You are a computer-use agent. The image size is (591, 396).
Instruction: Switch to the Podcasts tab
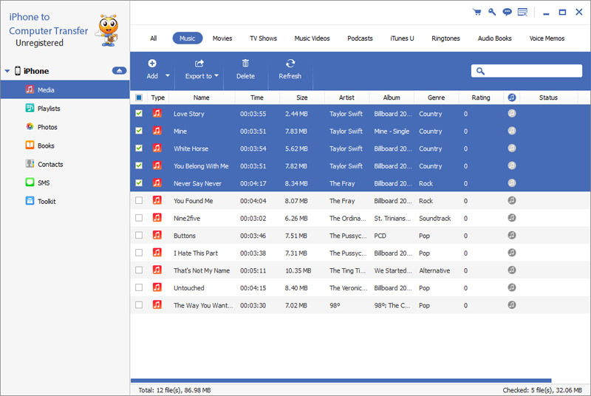click(360, 38)
